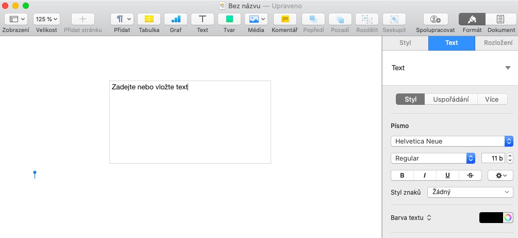Insert a chart with the Graf icon
518x238 pixels.
[176, 19]
